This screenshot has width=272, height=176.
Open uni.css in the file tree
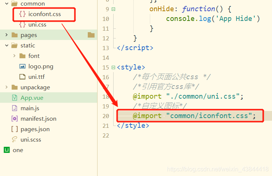[x=37, y=25]
